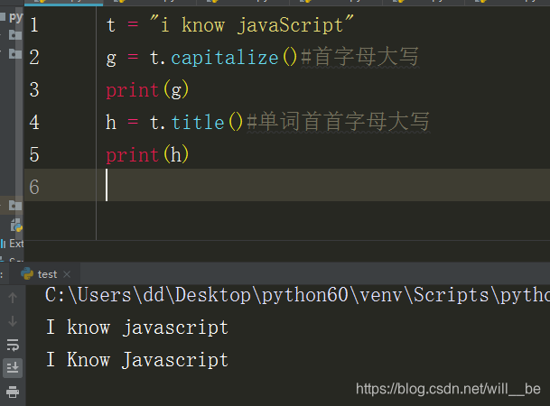Viewport: 550px width, 406px height.
Task: Click the py folder at top of project tree
Action: pyautogui.click(x=12, y=16)
